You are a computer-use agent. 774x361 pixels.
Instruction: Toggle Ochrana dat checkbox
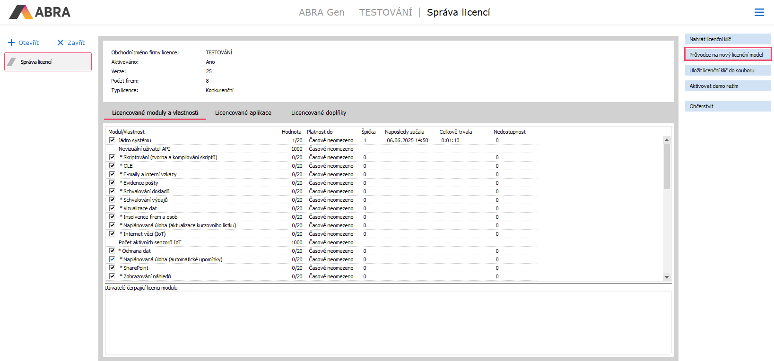pos(112,251)
